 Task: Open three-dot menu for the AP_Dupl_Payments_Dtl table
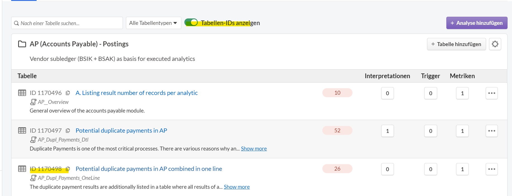pyautogui.click(x=491, y=131)
